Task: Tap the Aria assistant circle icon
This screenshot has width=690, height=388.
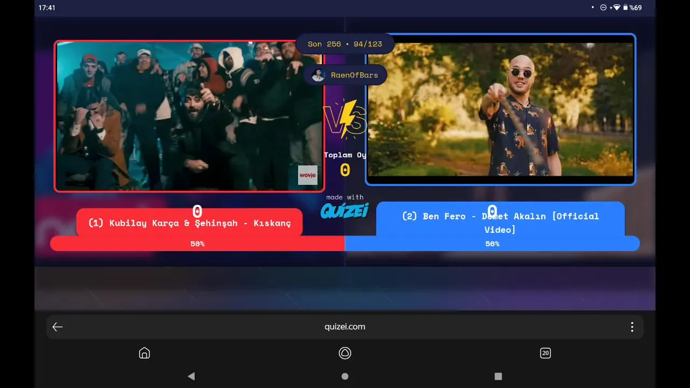Action: click(345, 353)
